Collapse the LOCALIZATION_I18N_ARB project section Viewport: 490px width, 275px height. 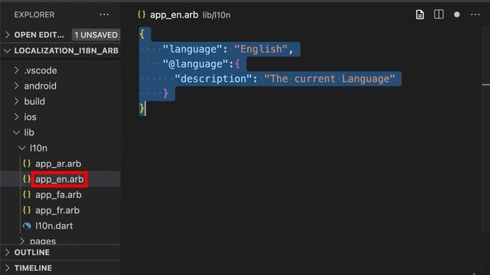[8, 50]
